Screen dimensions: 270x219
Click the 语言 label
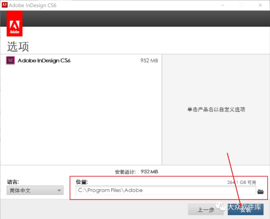13,182
